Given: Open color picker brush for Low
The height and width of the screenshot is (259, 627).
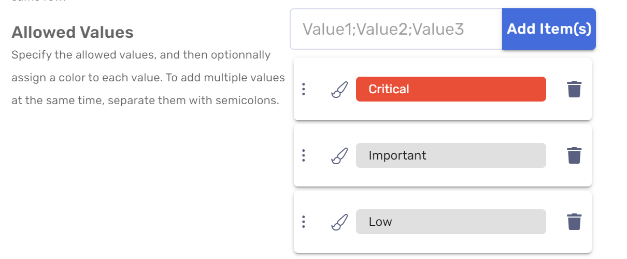Looking at the screenshot, I should pos(339,222).
